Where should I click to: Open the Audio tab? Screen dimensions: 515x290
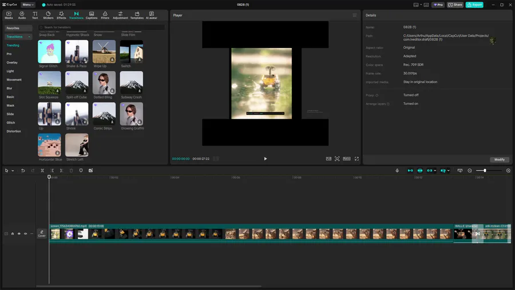[x=22, y=15]
